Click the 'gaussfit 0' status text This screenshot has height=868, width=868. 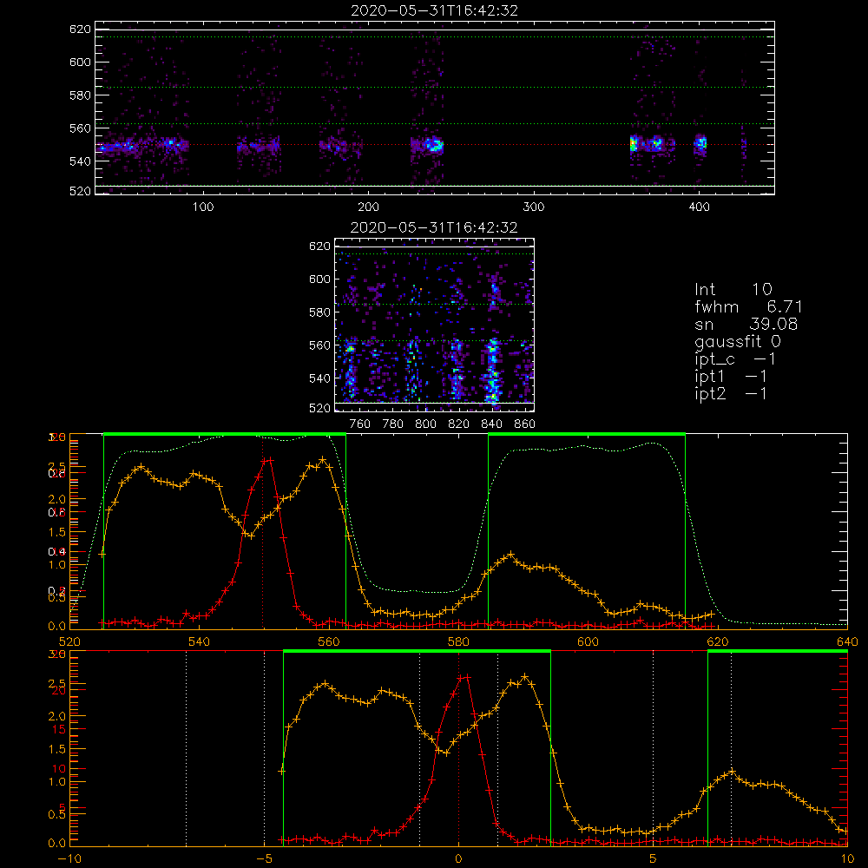(738, 341)
